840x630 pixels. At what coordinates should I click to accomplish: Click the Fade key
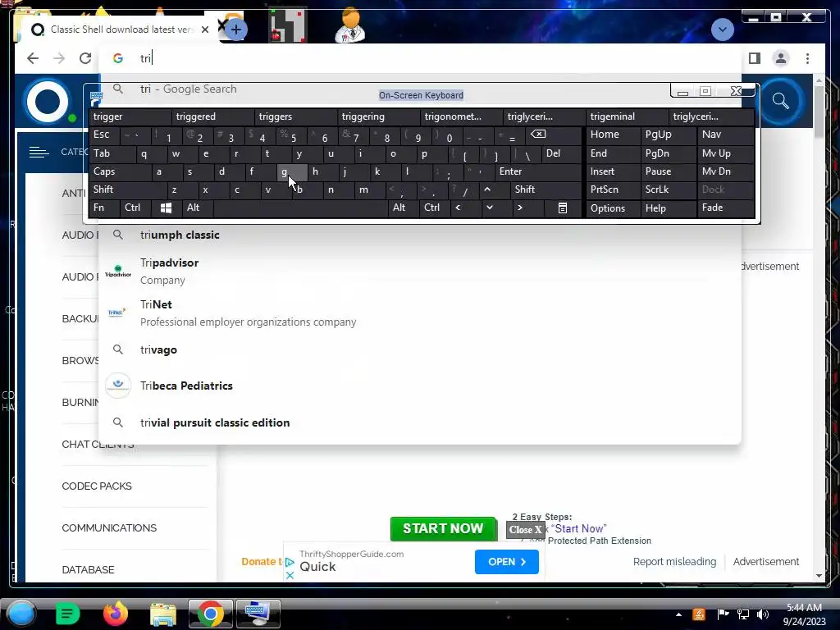725,208
